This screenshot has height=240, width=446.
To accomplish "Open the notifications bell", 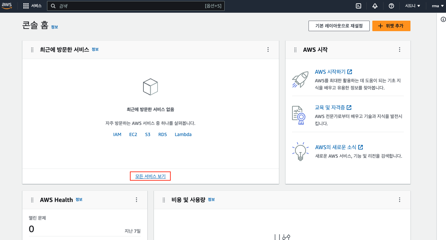I will tap(375, 6).
